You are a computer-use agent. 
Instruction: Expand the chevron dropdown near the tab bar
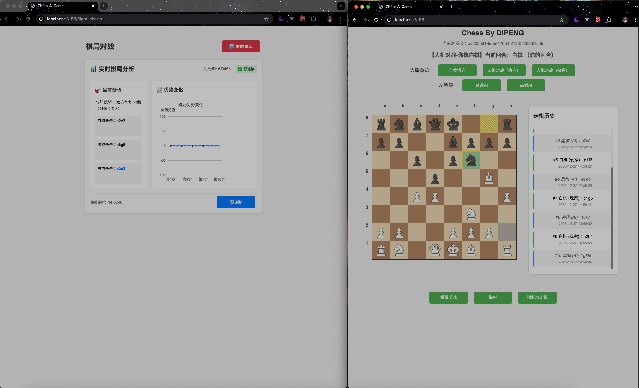point(341,6)
